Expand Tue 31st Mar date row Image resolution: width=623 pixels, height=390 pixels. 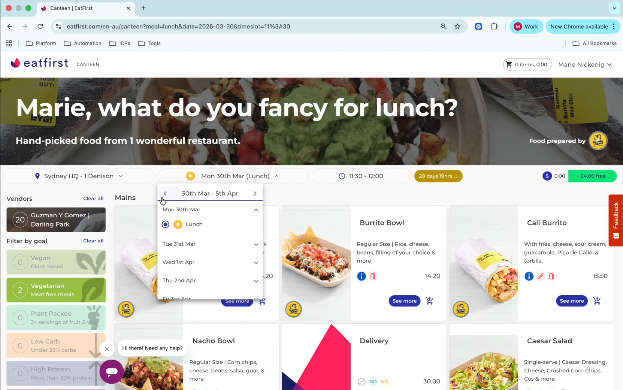click(210, 244)
